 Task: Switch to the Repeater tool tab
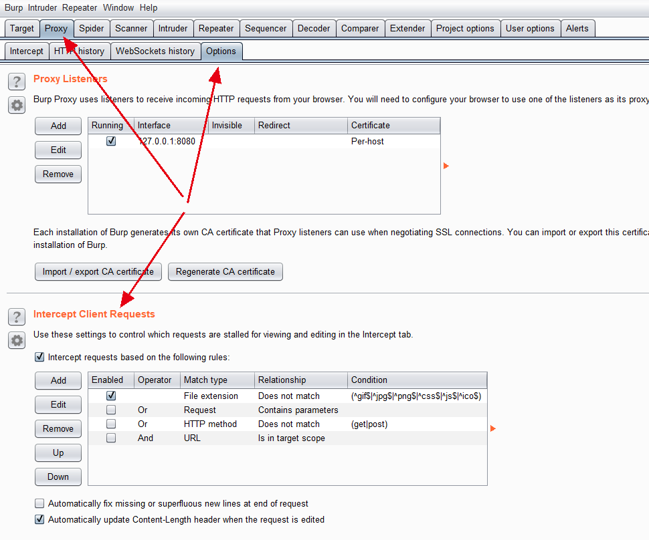(216, 29)
